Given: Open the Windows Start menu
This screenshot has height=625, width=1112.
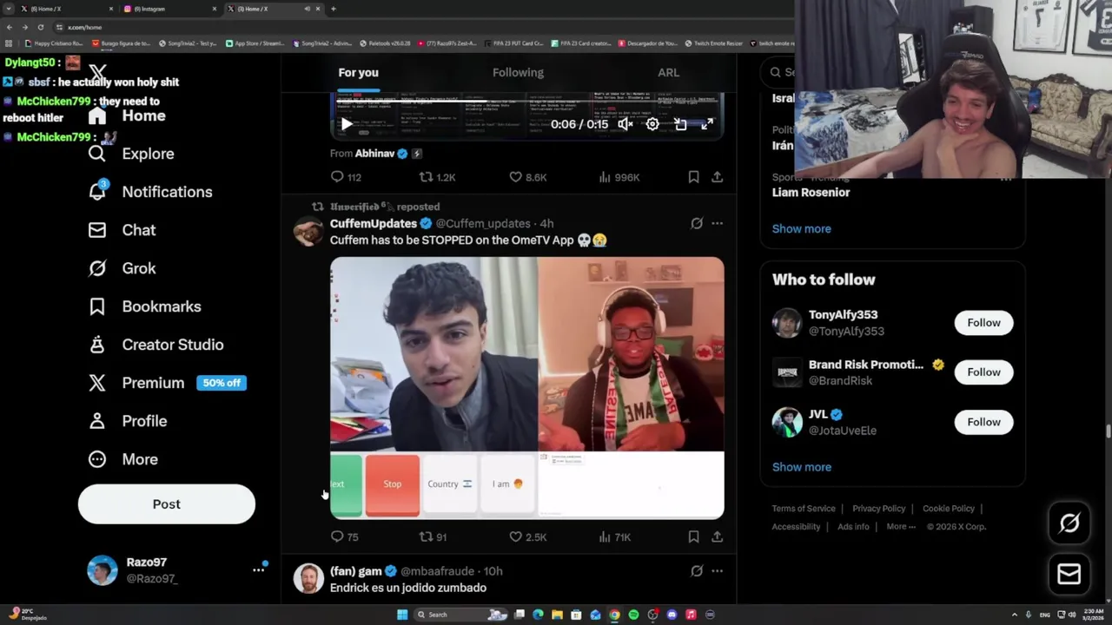Looking at the screenshot, I should click(x=401, y=615).
